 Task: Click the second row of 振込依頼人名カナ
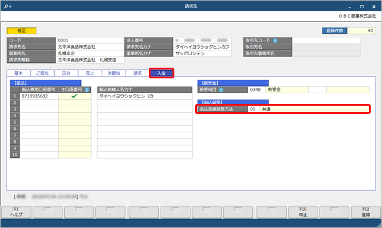click(x=145, y=103)
